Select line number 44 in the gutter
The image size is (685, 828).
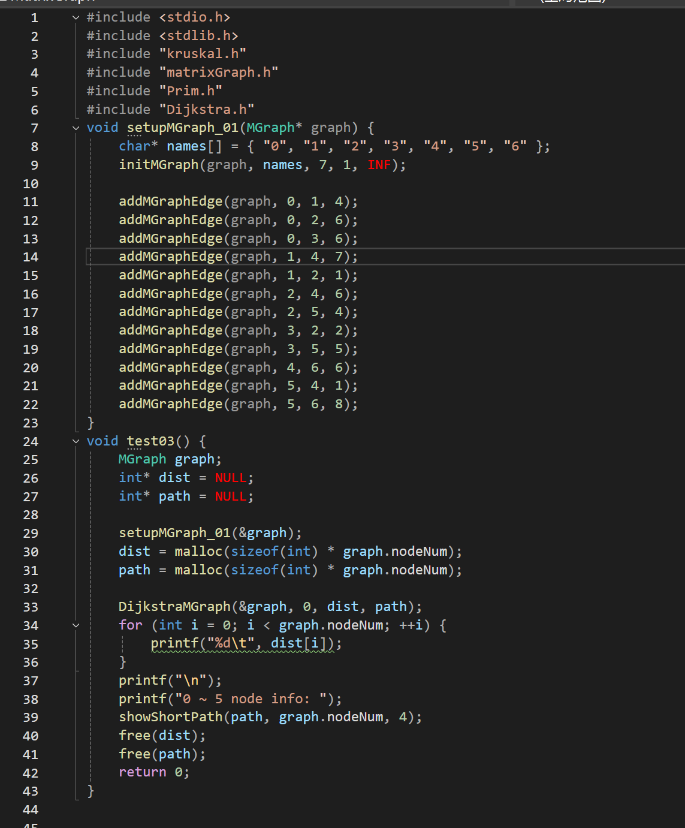point(31,810)
